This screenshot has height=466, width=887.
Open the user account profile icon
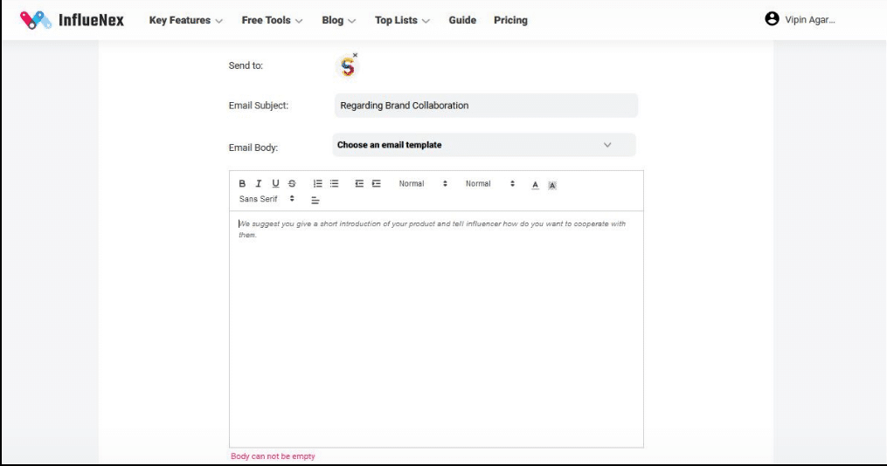point(772,18)
